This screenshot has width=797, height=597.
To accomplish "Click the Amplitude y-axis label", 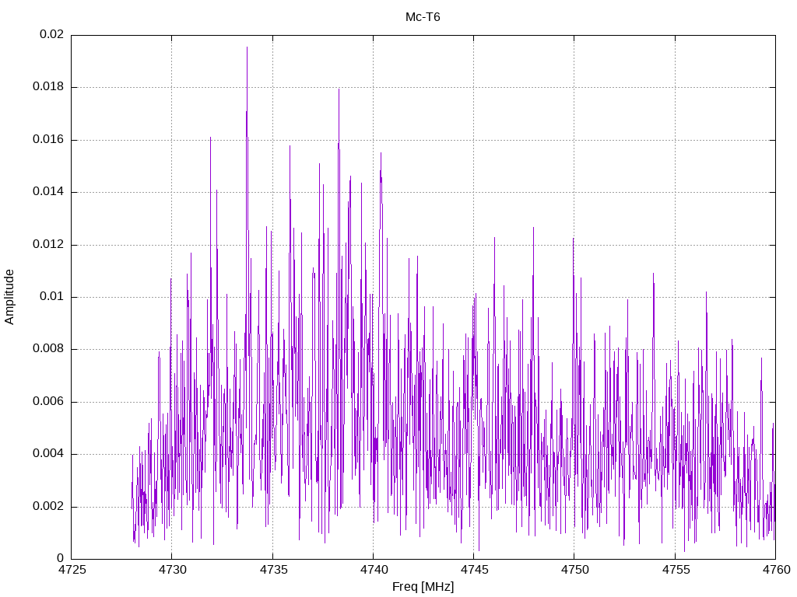I will click(9, 297).
